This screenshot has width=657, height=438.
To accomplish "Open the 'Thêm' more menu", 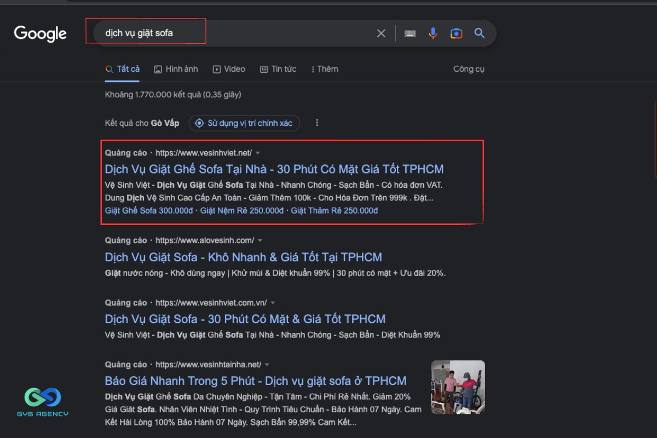I will coord(325,69).
